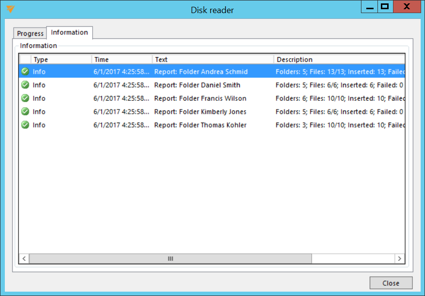The image size is (425, 296).
Task: Click the horizontal scrollbar right arrow
Action: pos(399,259)
